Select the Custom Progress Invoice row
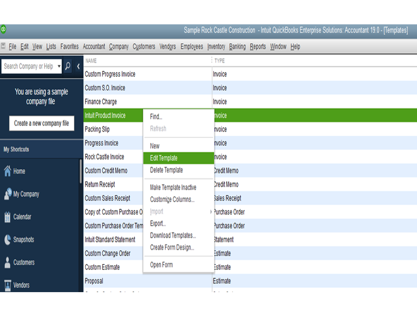Image resolution: width=417 pixels, height=313 pixels. pyautogui.click(x=250, y=74)
